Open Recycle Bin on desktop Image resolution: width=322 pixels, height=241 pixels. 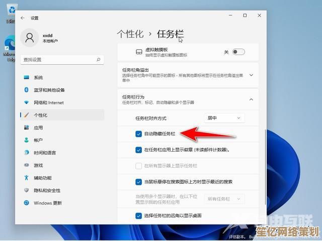(11, 12)
